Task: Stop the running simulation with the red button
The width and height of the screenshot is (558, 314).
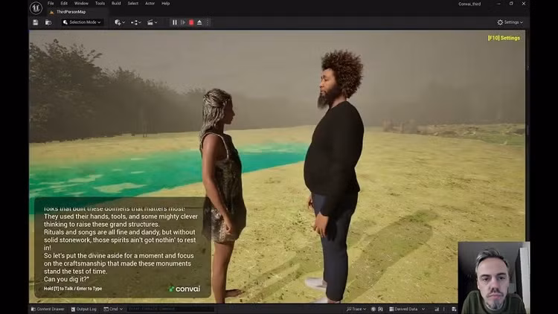Action: (191, 22)
